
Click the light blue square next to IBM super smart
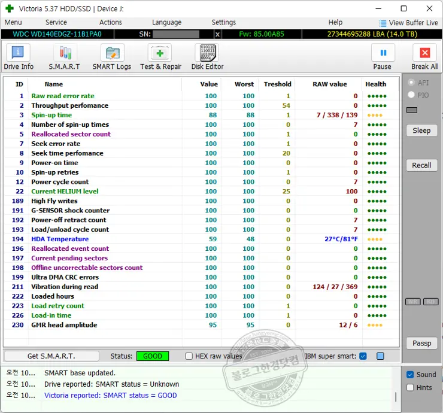[x=380, y=356]
